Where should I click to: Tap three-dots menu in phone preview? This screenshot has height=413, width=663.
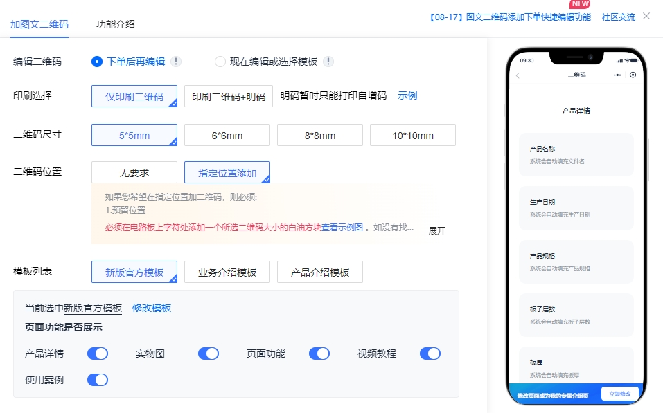click(617, 75)
